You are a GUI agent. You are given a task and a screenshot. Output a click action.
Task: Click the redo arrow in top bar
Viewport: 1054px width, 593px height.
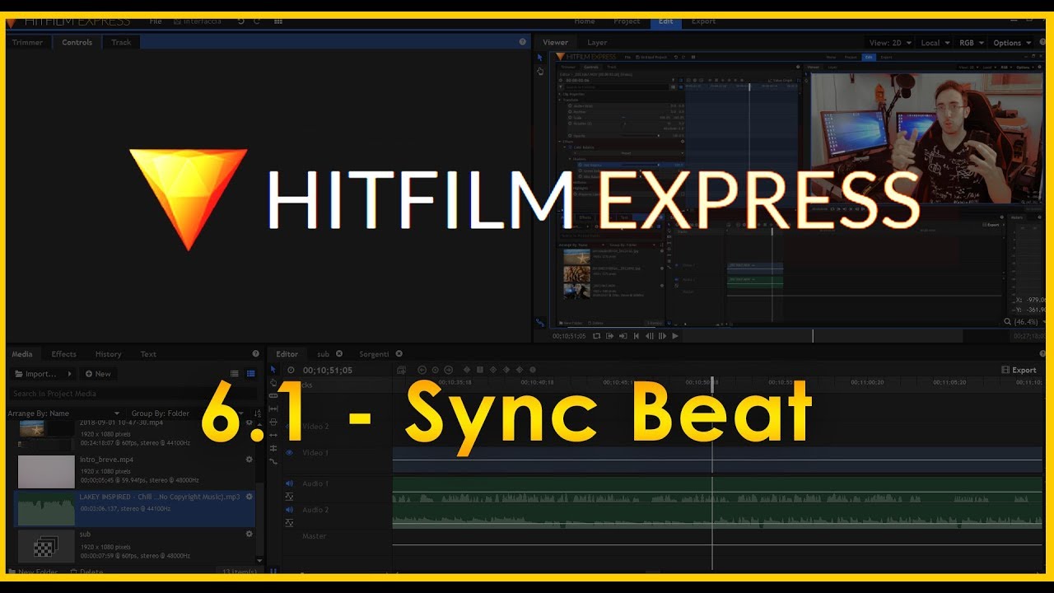click(x=257, y=21)
